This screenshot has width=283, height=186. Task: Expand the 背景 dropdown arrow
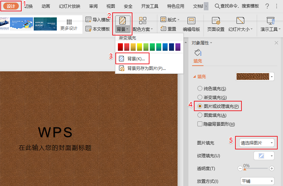click(x=127, y=29)
